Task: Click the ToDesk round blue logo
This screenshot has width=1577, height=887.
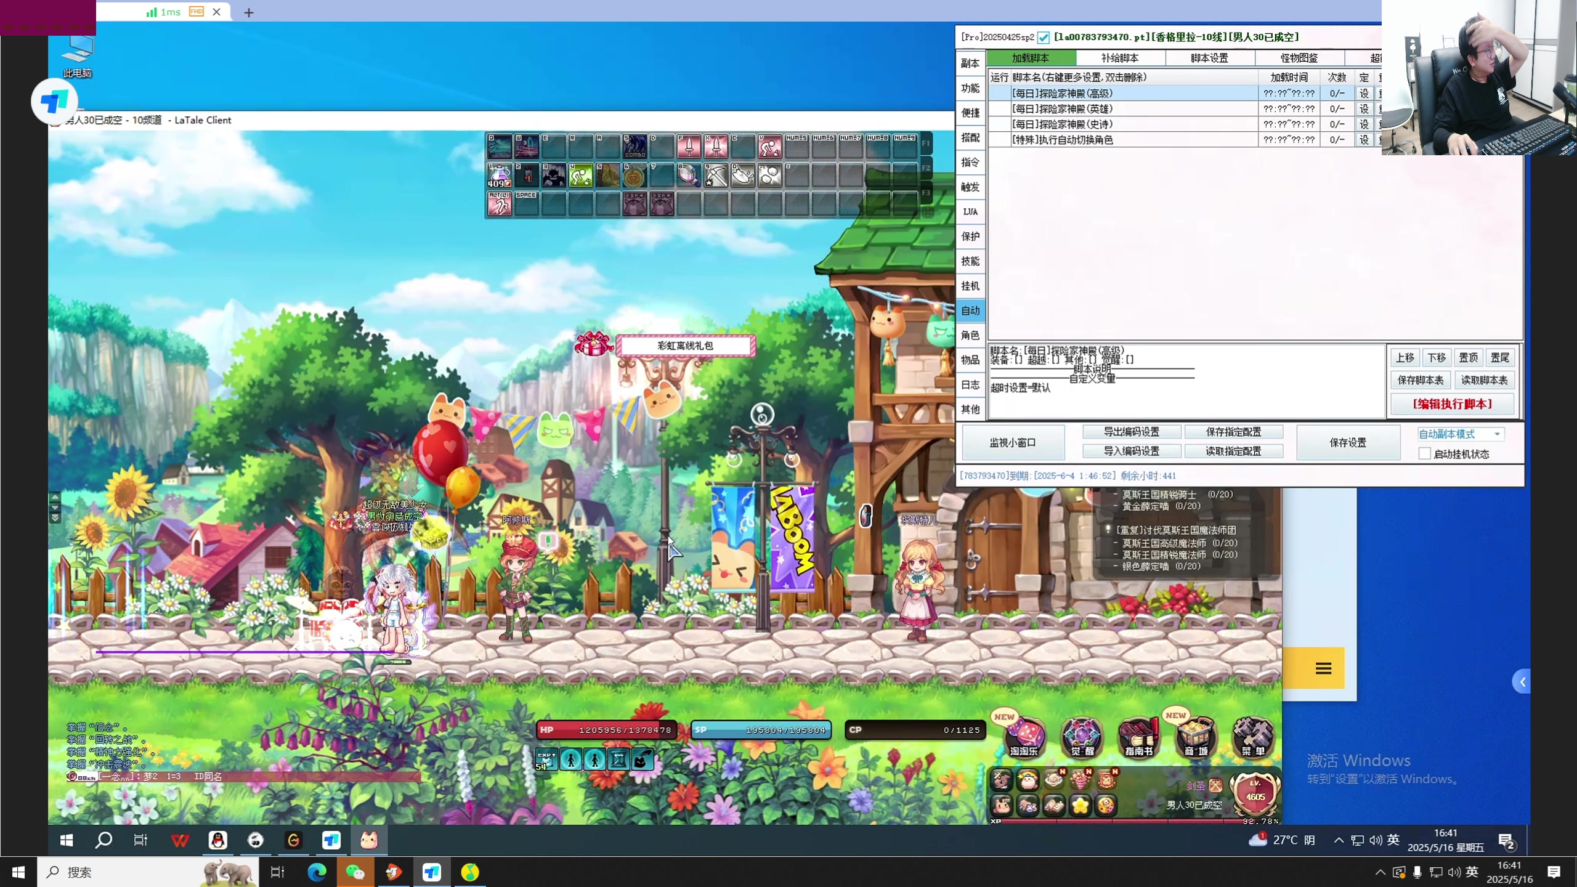Action: coord(54,101)
